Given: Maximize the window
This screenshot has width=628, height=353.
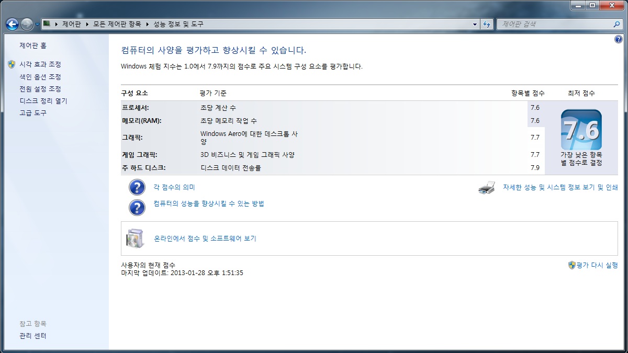Looking at the screenshot, I should 592,5.
